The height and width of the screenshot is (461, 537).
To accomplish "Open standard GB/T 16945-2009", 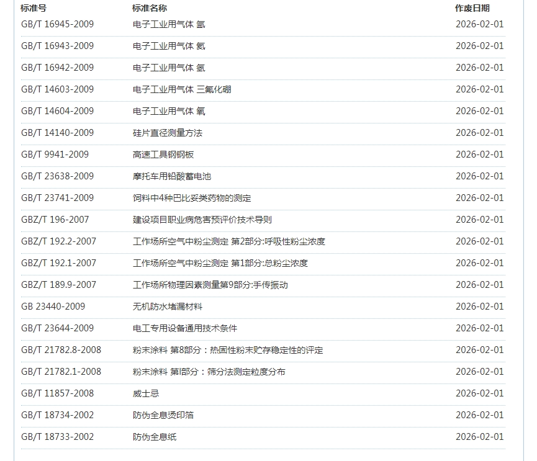I will [57, 24].
